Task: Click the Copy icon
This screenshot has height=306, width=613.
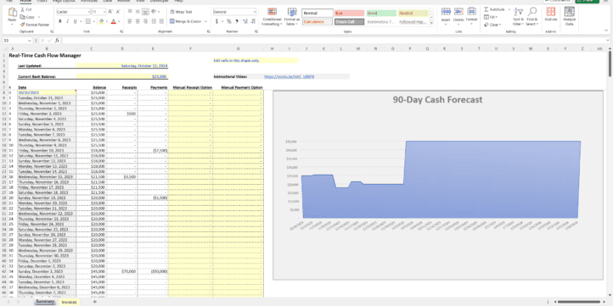Action: point(23,17)
